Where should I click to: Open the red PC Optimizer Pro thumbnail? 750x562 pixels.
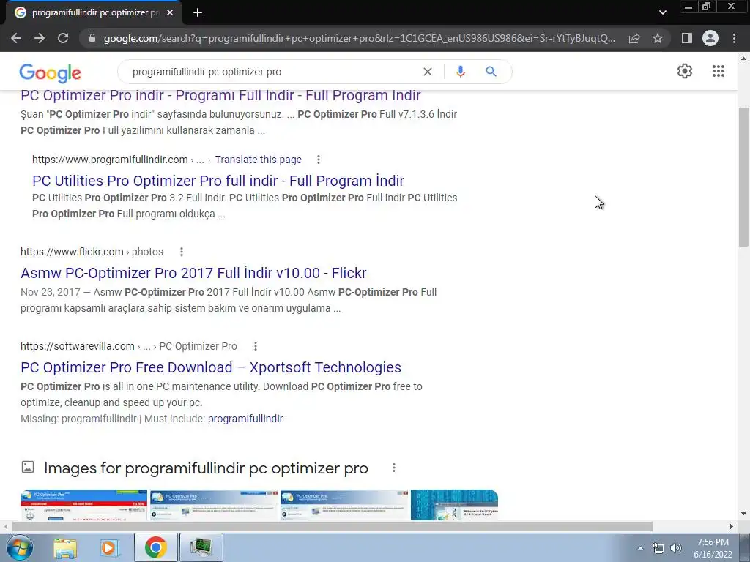point(83,505)
